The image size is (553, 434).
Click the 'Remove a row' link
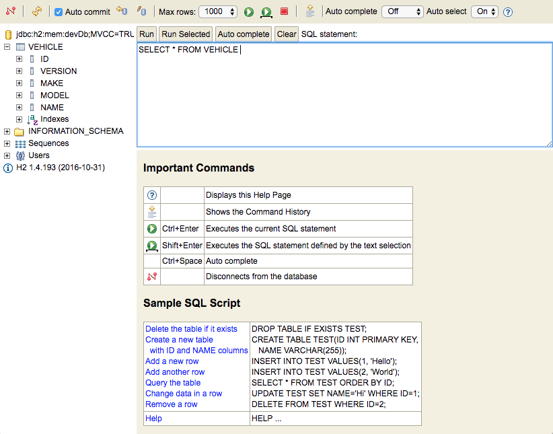pos(172,404)
